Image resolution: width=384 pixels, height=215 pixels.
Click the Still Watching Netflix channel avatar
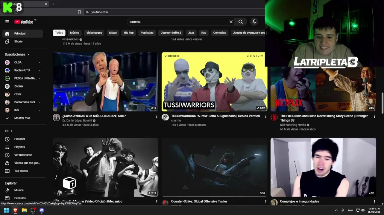(x=274, y=117)
